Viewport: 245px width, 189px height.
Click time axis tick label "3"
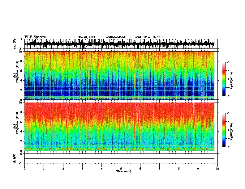point(82,169)
